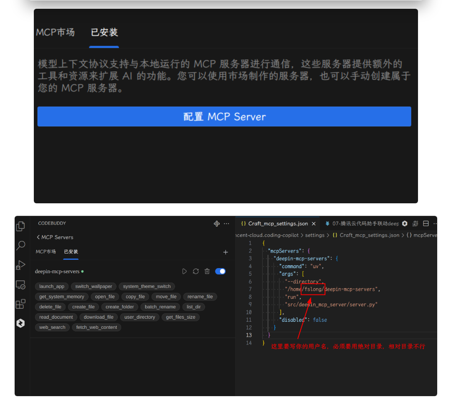Select the 已安装 tab in the top panel
This screenshot has width=456, height=402.
click(x=104, y=32)
